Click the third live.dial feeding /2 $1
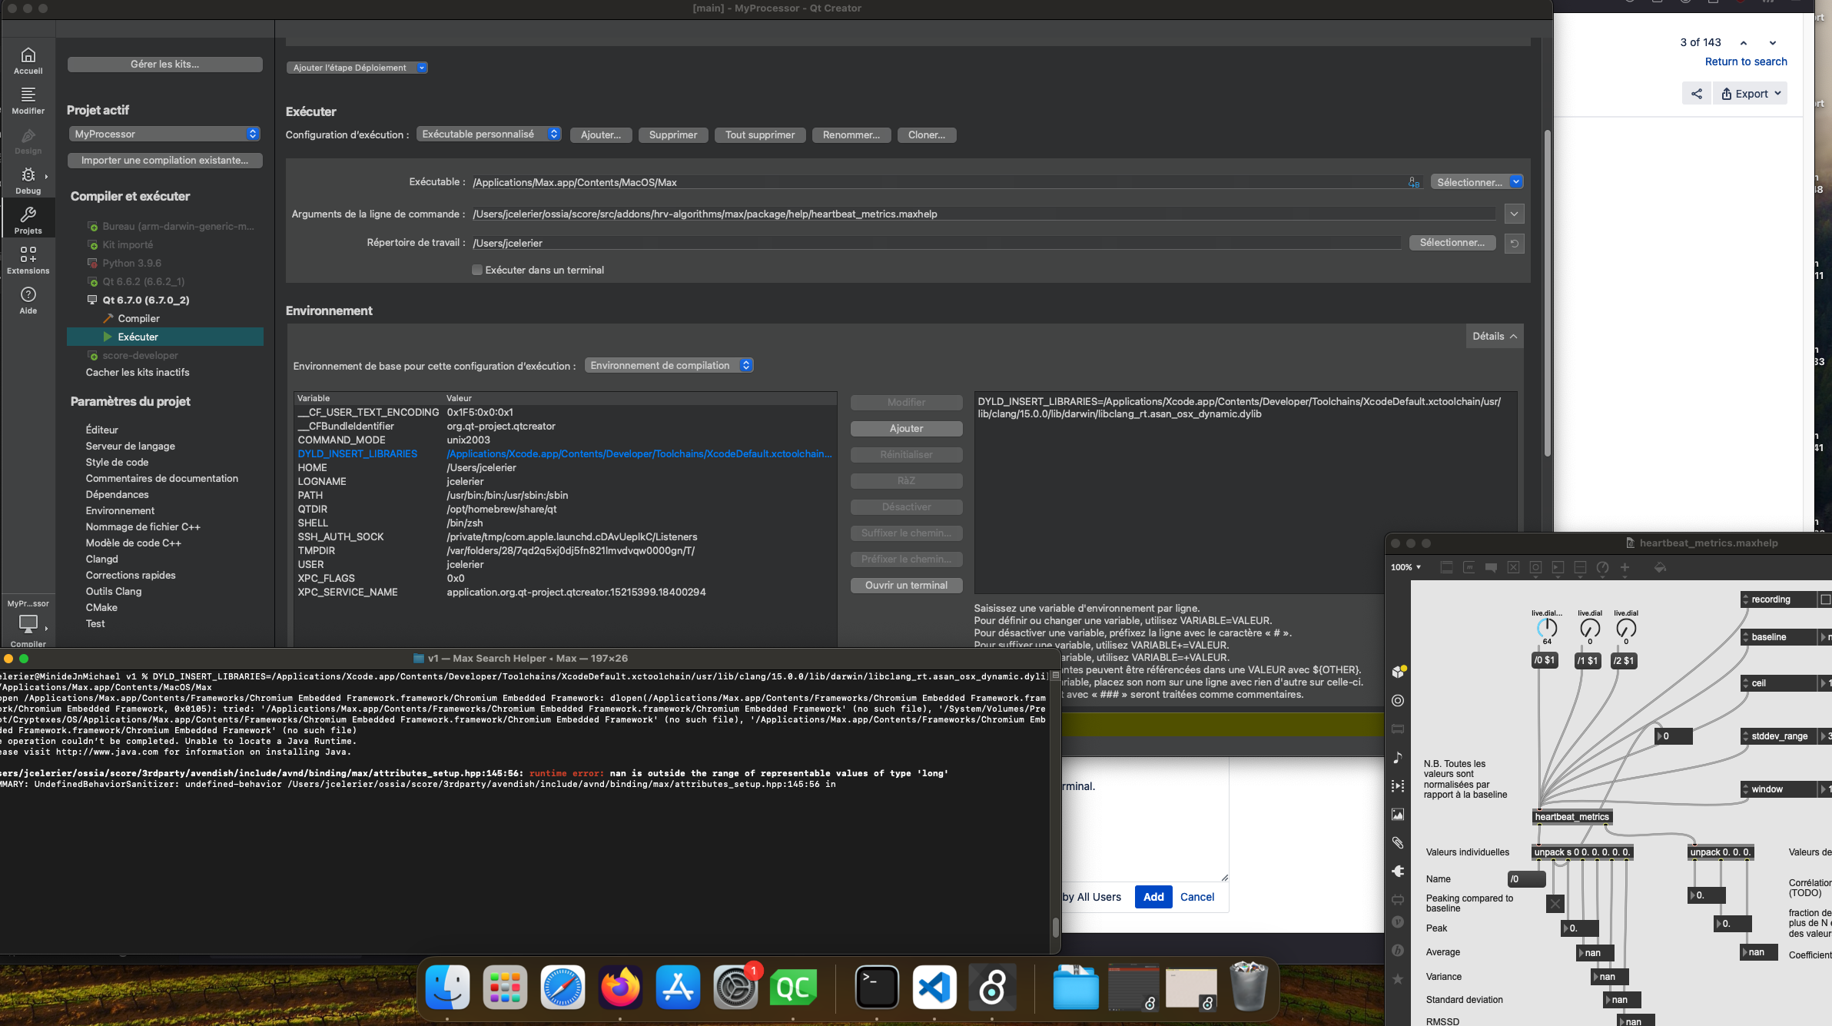1832x1026 pixels. click(1626, 629)
